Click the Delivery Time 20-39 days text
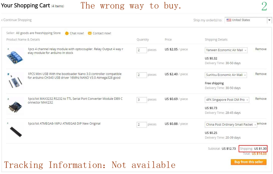This screenshot has height=174, width=273. pyautogui.click(x=223, y=138)
